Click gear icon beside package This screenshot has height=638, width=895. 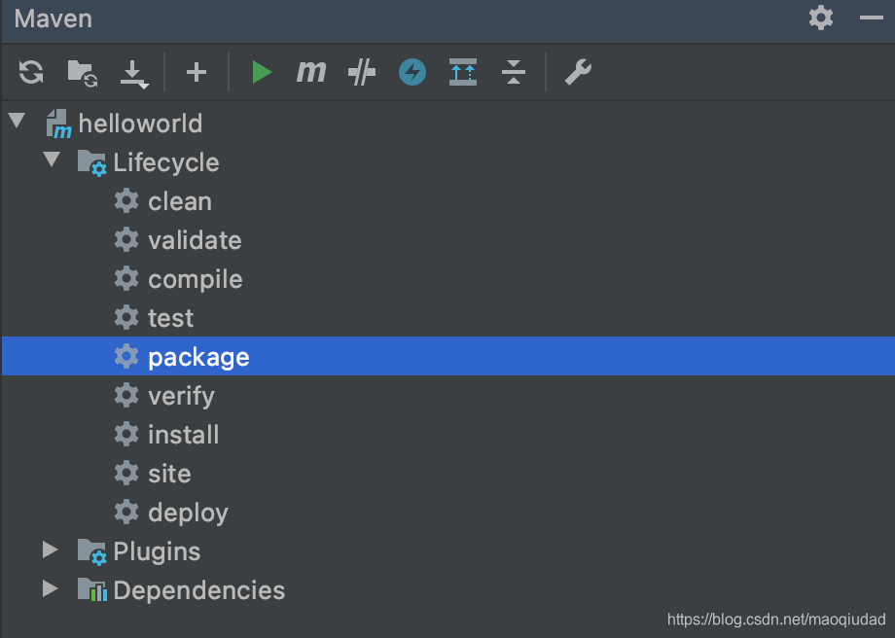tap(126, 356)
